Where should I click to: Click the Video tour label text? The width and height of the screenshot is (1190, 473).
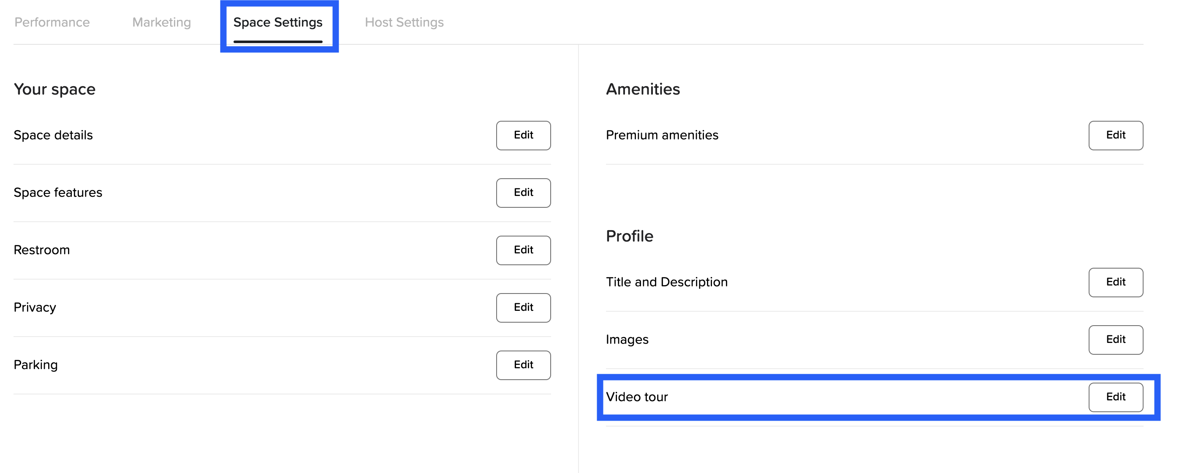636,397
